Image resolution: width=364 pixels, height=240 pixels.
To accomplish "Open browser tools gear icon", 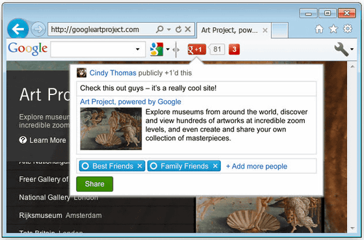I will (x=348, y=29).
